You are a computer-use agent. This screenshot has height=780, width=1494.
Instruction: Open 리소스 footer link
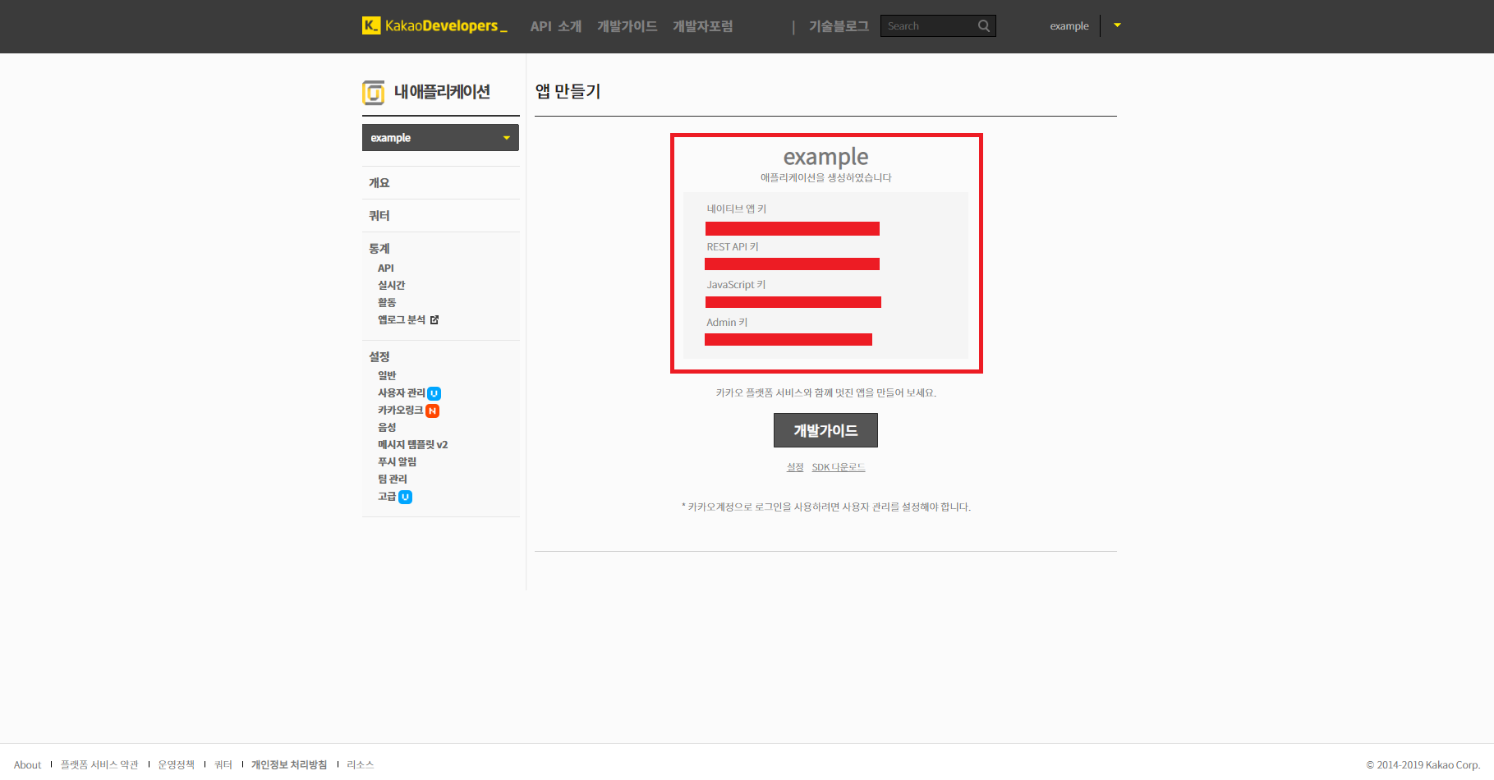tap(361, 765)
